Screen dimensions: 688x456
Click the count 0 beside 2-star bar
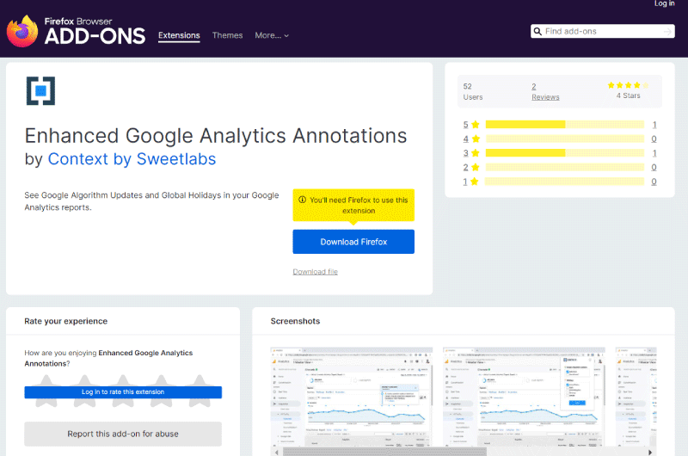654,167
